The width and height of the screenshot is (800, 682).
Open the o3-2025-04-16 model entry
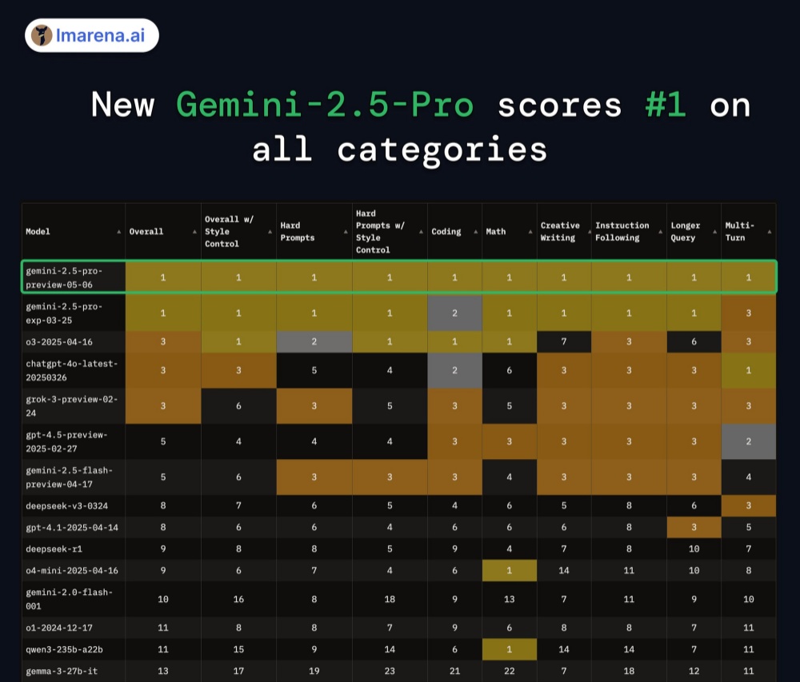pos(58,341)
